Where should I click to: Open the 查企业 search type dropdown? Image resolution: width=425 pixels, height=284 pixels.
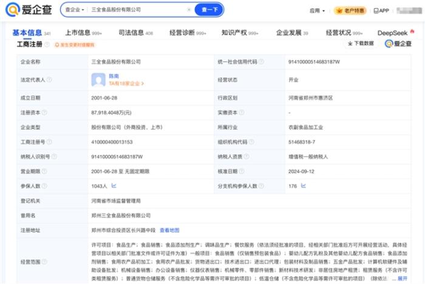pyautogui.click(x=75, y=10)
